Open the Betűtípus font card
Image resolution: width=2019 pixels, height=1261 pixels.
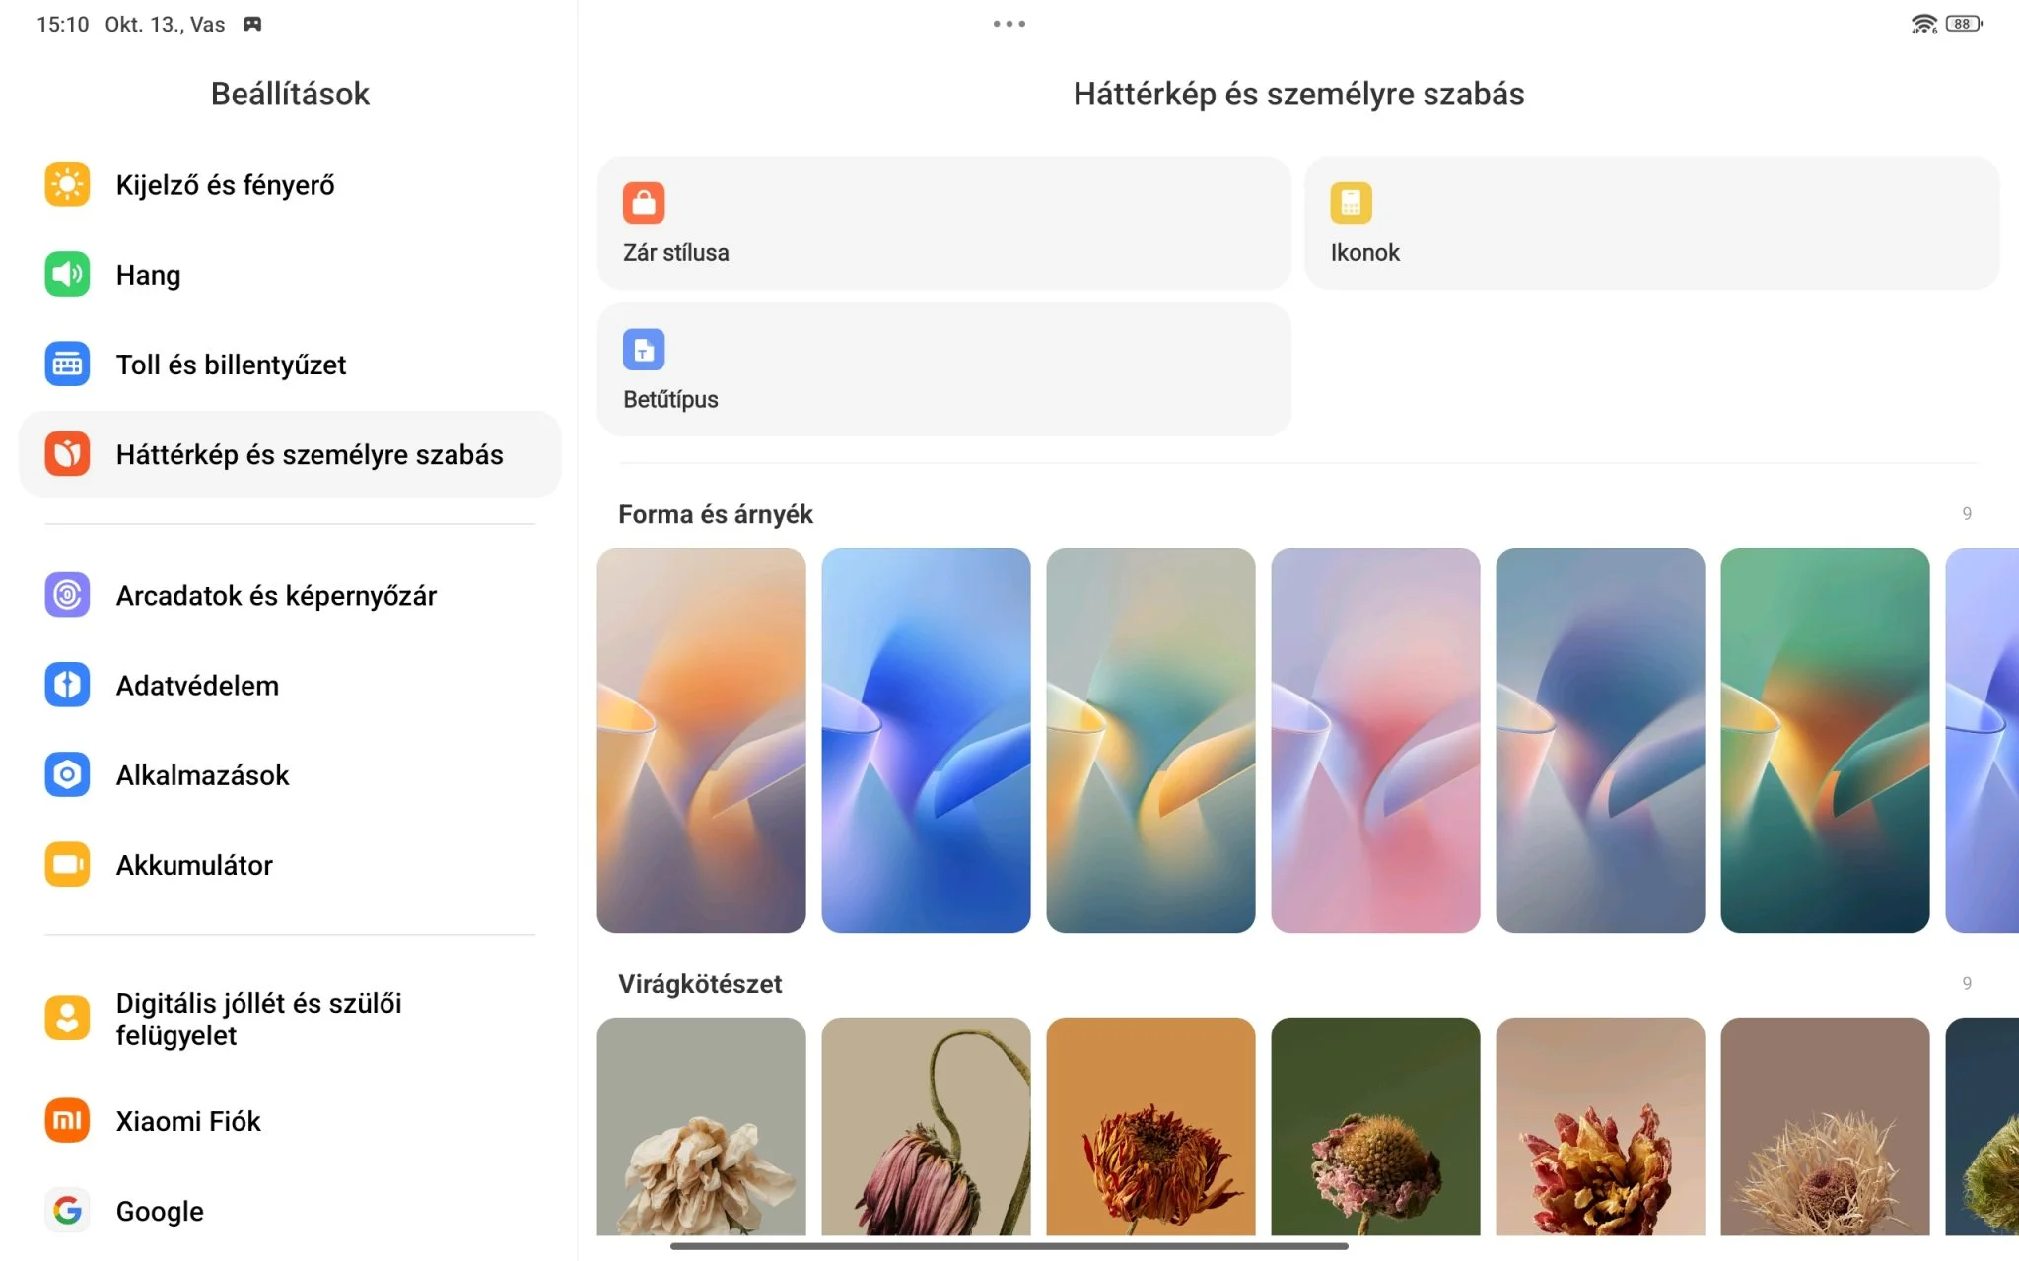click(943, 369)
